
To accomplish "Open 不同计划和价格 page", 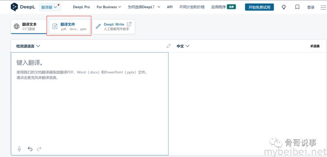I will point(192,7).
